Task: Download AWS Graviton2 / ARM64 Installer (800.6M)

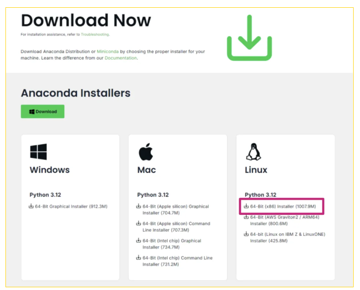Action: point(285,220)
